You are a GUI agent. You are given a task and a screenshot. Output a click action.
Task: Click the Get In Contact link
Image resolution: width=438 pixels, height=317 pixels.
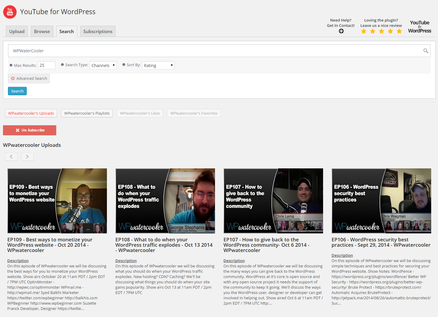point(341,26)
